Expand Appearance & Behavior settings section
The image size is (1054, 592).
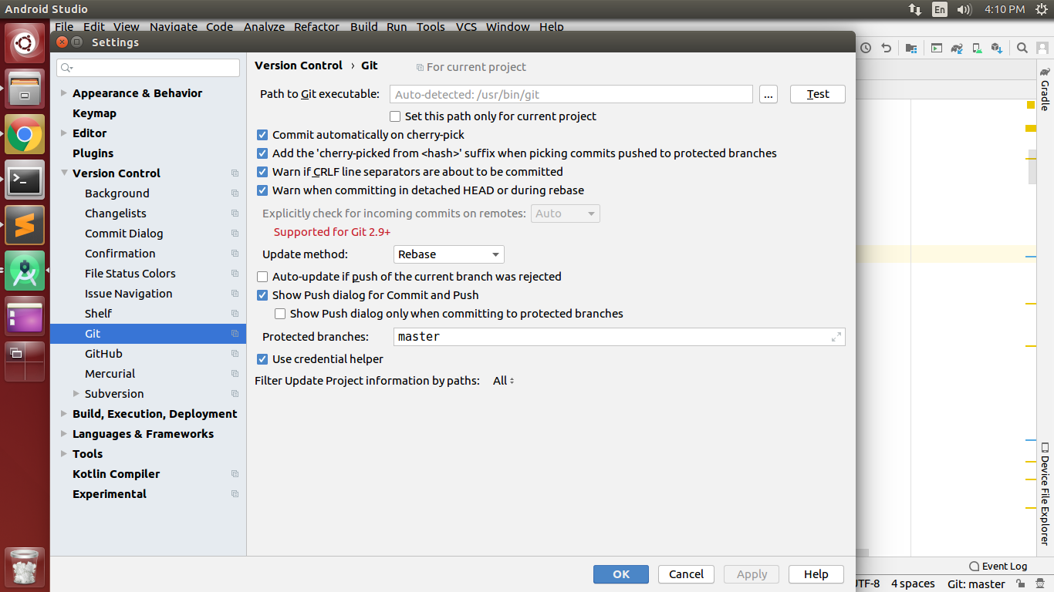64,93
